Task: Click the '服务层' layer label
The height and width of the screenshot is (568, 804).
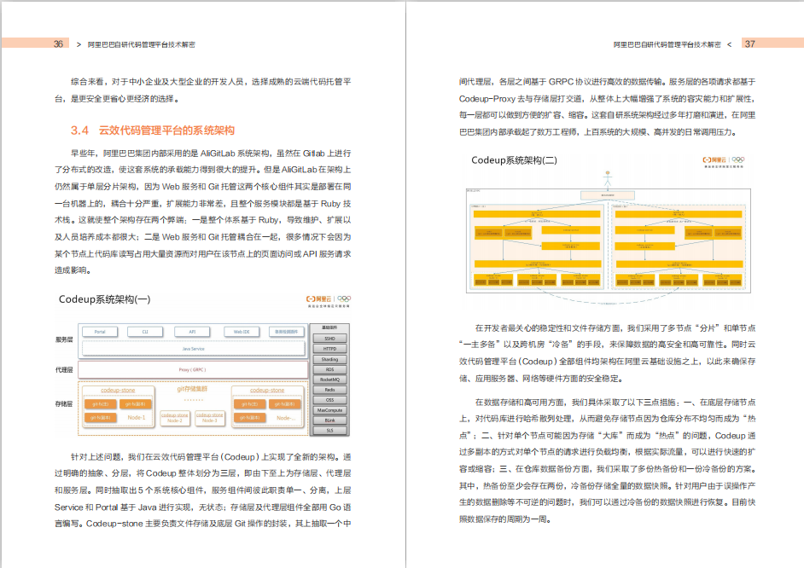Action: (64, 339)
